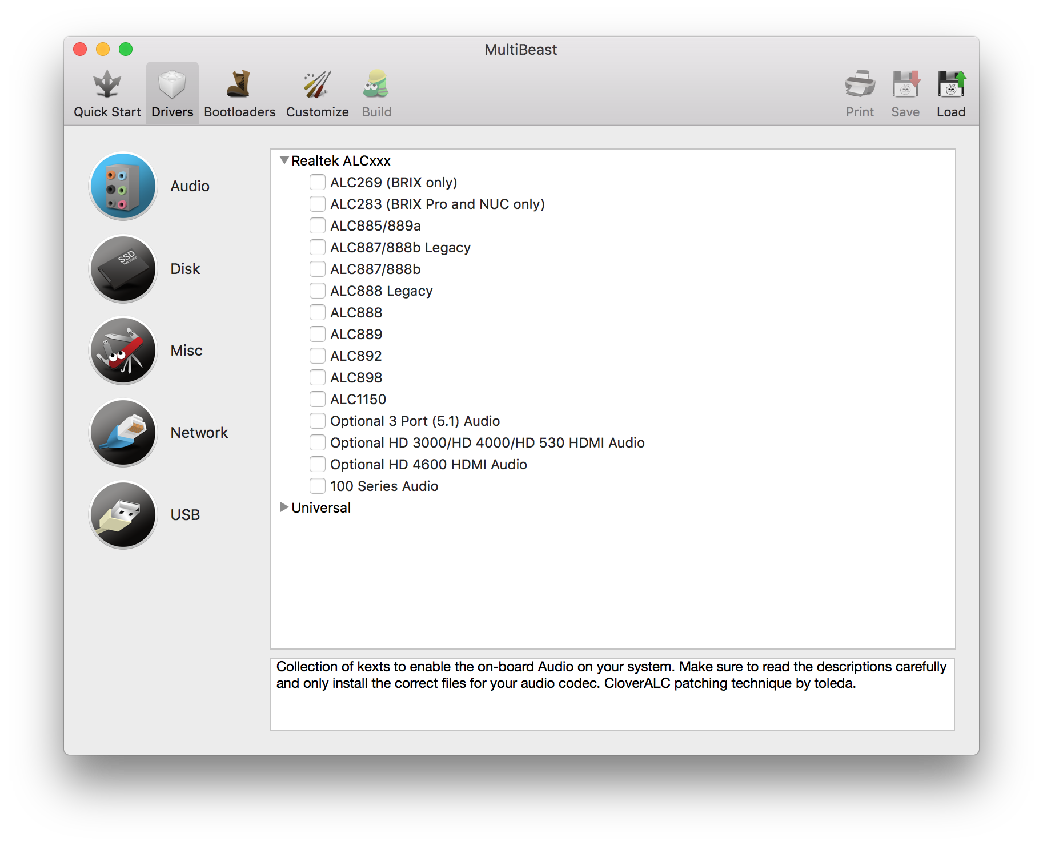Select the Drivers toolbar icon
Viewport: 1043px width, 846px height.
(172, 91)
